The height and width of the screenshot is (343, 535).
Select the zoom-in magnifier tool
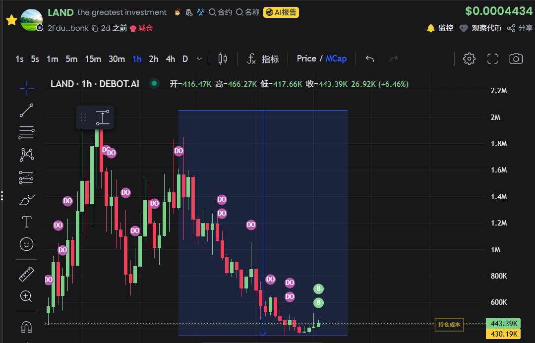(26, 296)
